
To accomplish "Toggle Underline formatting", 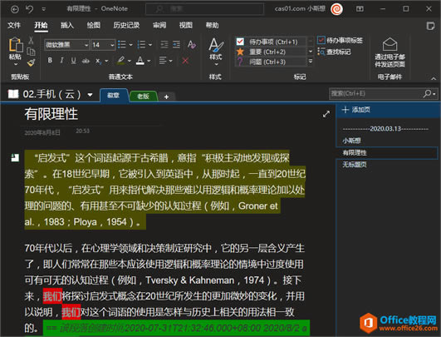I will 73,60.
